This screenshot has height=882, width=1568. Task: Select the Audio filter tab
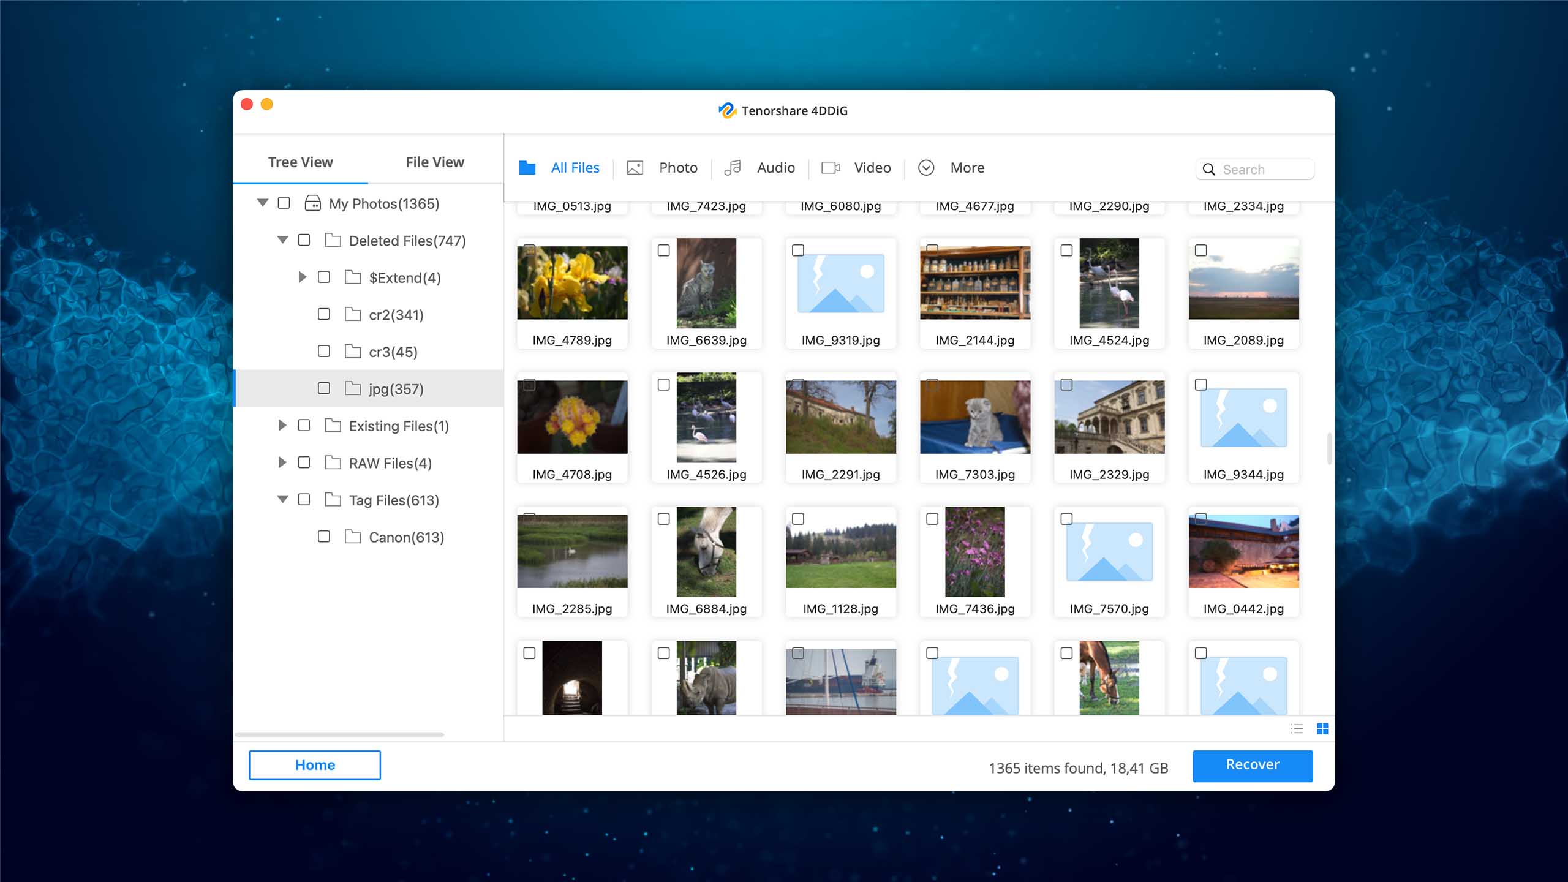(759, 168)
